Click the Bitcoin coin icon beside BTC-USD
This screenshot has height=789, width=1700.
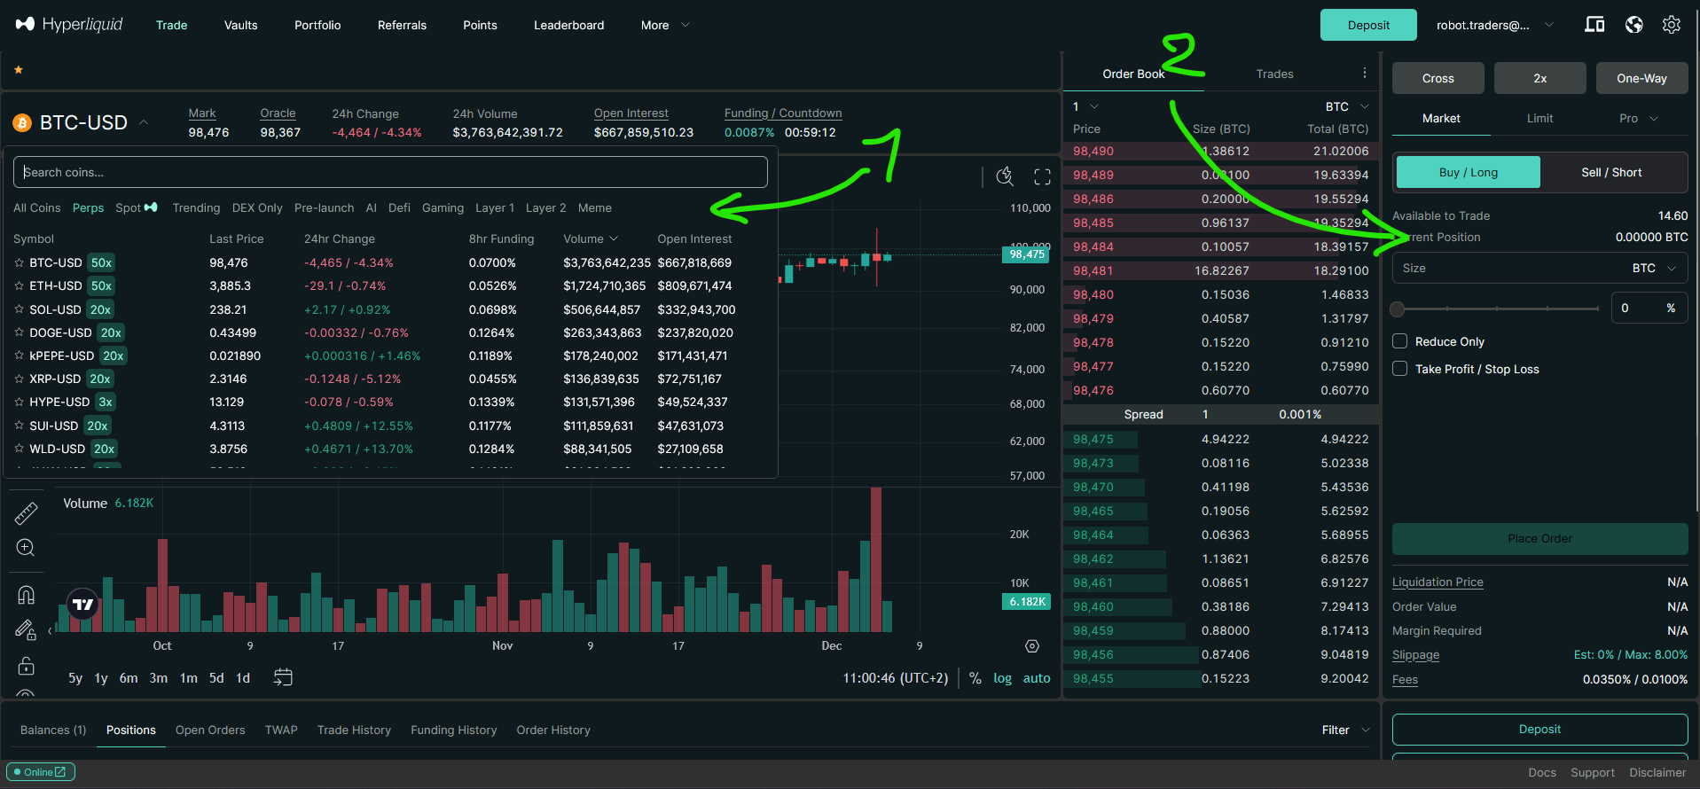click(22, 123)
